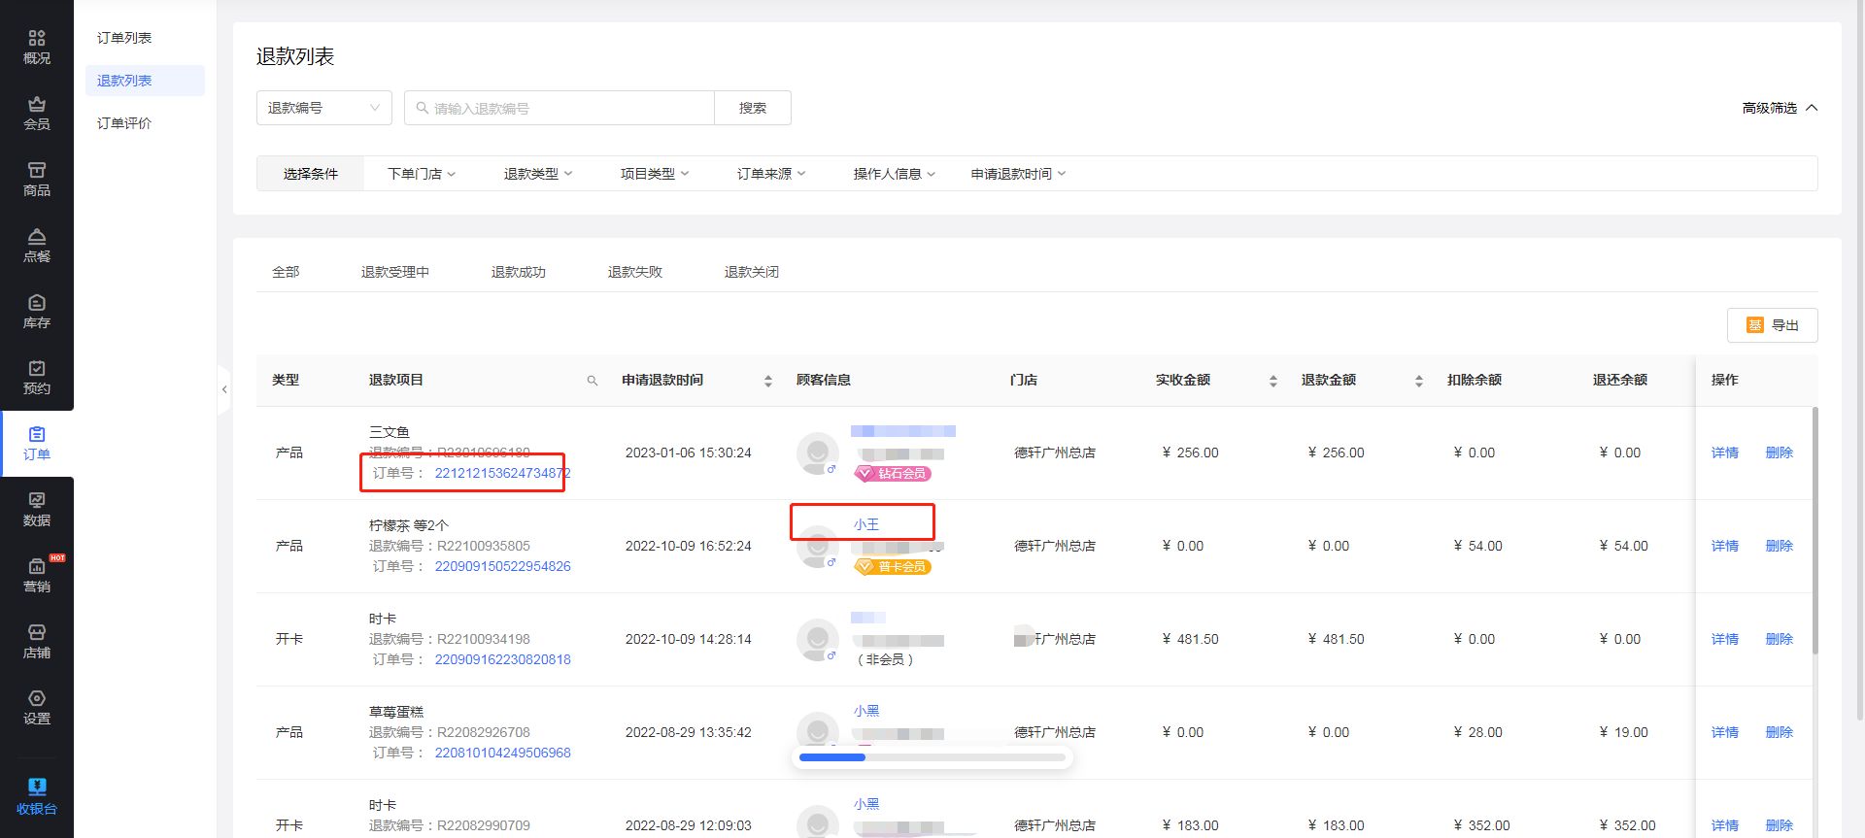
Task: Open order number 221212153624734872
Action: [502, 473]
